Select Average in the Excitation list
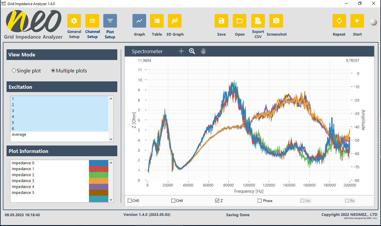This screenshot has width=381, height=226. pos(19,135)
